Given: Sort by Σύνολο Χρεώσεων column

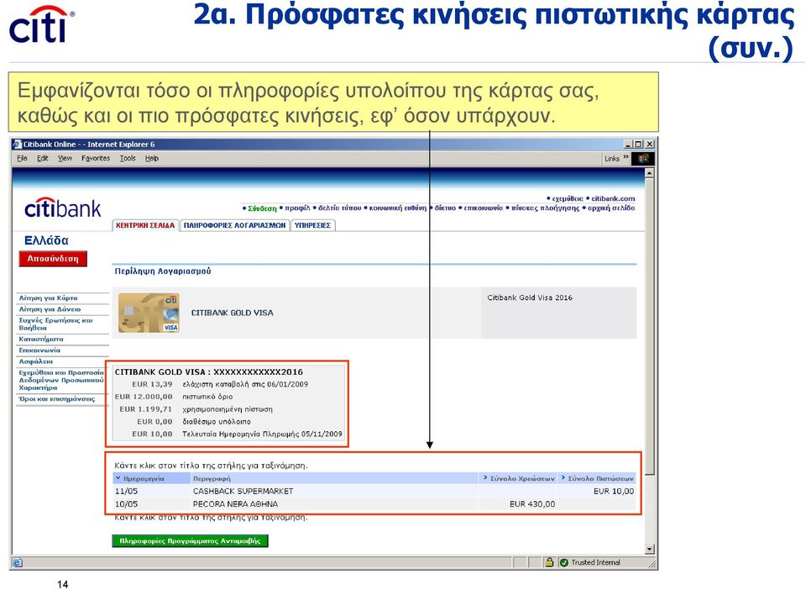Looking at the screenshot, I should point(519,478).
